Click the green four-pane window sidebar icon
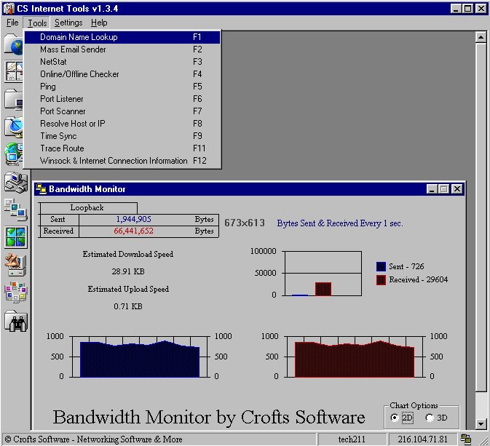 coord(15,236)
